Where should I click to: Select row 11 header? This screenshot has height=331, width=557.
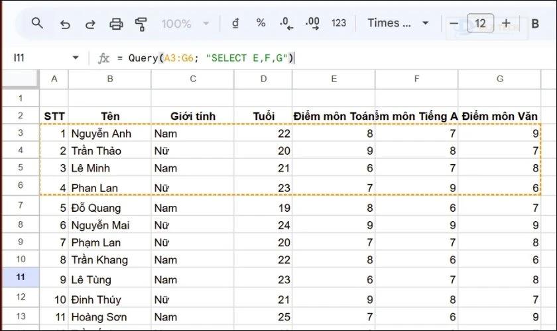(x=21, y=277)
